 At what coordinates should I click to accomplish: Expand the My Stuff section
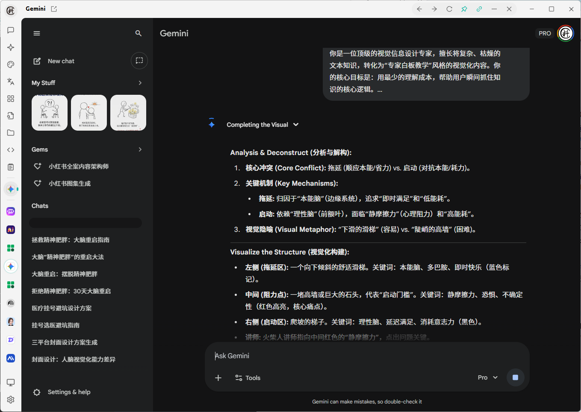pyautogui.click(x=140, y=83)
